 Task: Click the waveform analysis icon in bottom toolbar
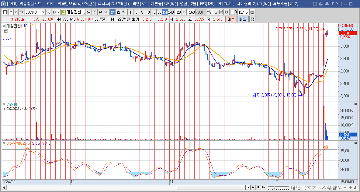click(x=319, y=187)
